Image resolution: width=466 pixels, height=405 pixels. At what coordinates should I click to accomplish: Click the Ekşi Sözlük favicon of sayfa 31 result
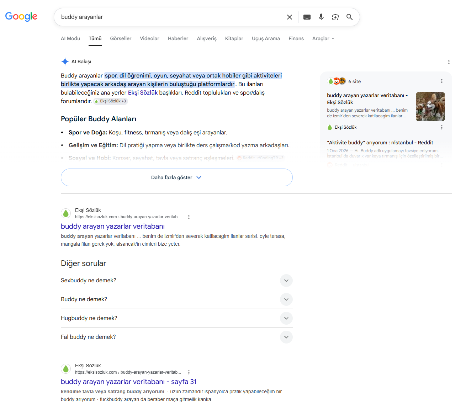(66, 369)
